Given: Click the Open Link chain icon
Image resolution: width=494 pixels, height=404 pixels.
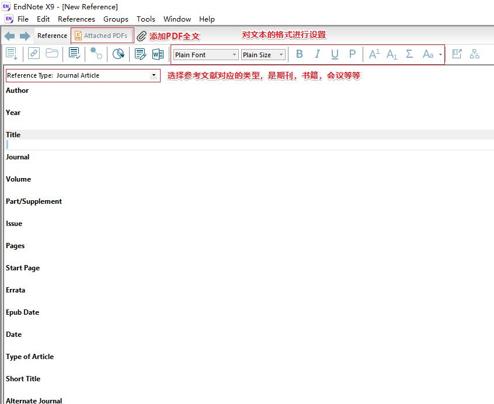Looking at the screenshot, I should [x=33, y=54].
